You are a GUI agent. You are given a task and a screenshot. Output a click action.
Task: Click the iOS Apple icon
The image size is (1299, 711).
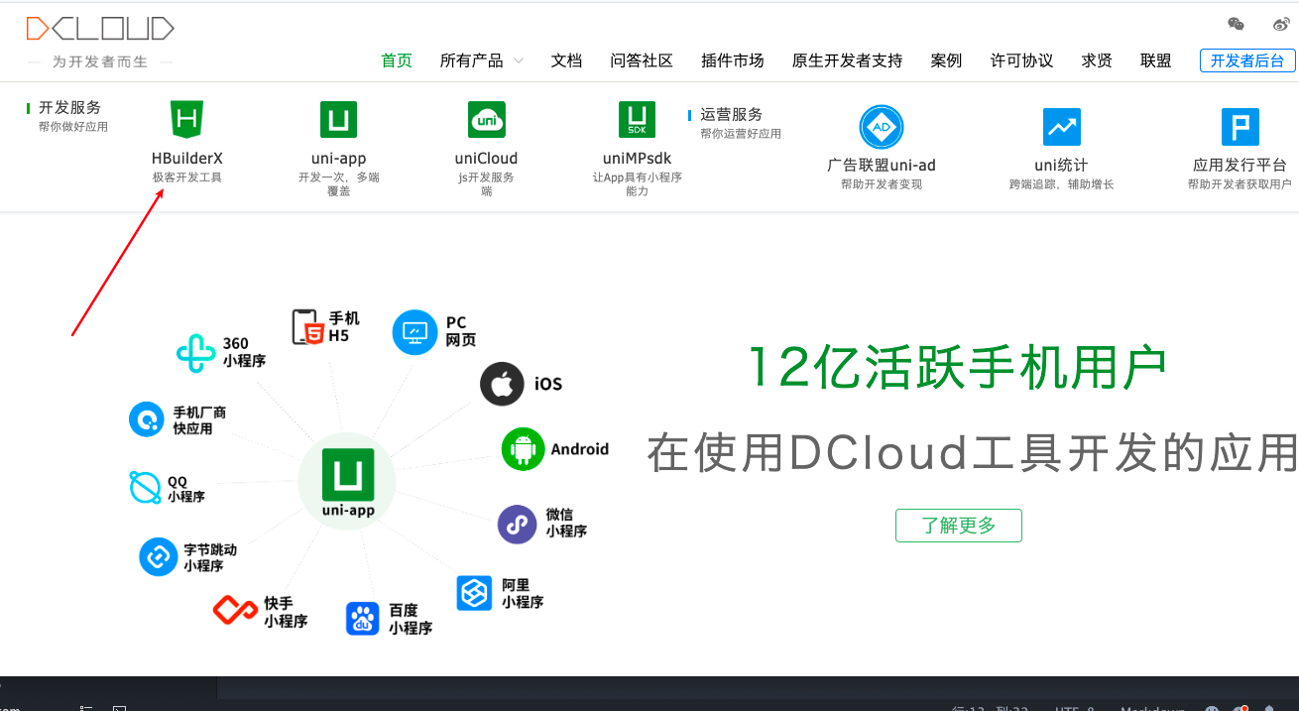[x=503, y=384]
